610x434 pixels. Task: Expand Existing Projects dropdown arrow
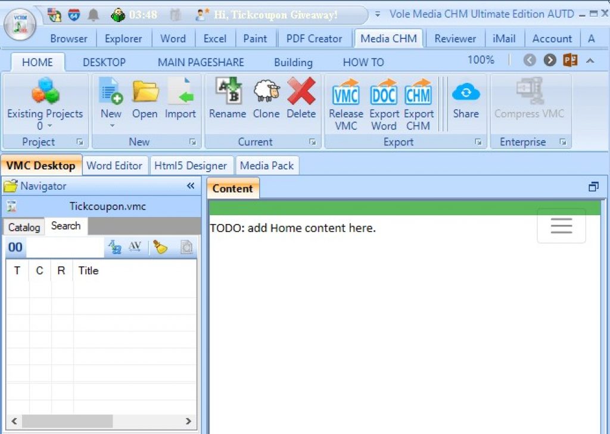pos(50,126)
